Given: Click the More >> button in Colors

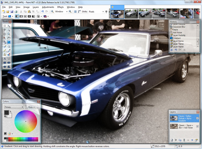Looking at the screenshot, I should (x=32, y=107).
